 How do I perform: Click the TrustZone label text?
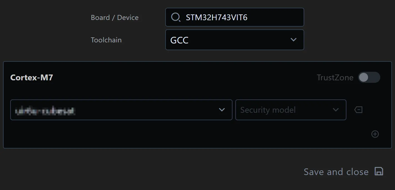335,78
